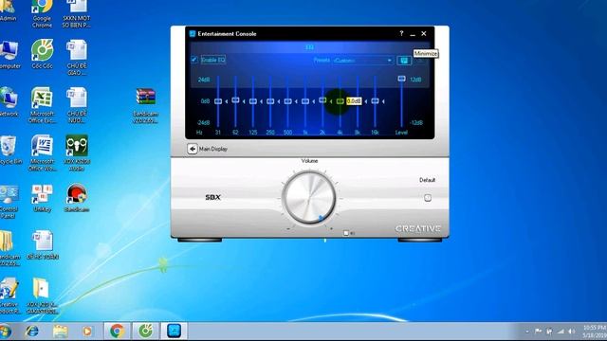Select the Bandicam WinRAR archive on desktop
Image resolution: width=607 pixels, height=341 pixels.
145,106
